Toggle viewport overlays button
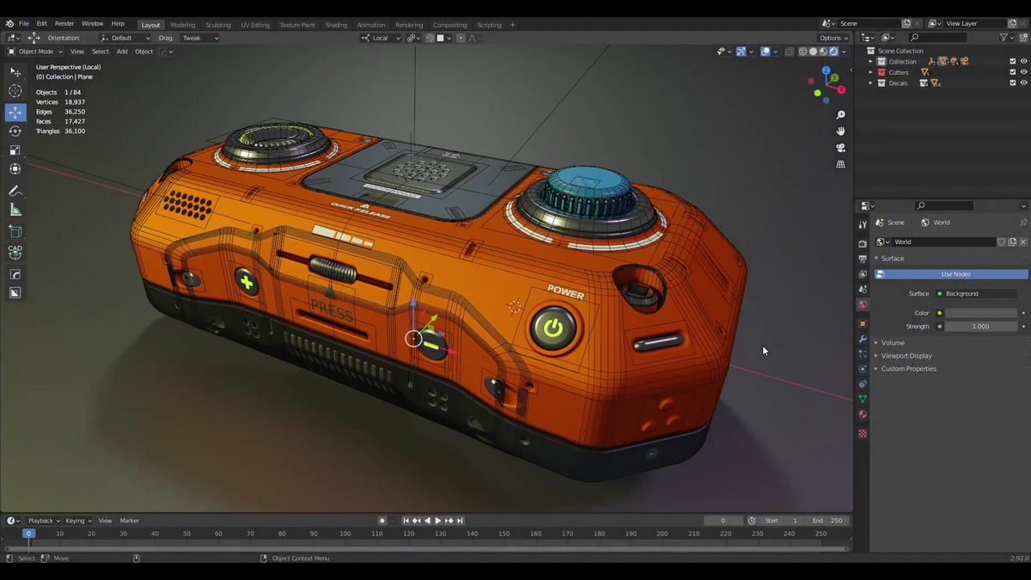The width and height of the screenshot is (1031, 580). point(766,52)
